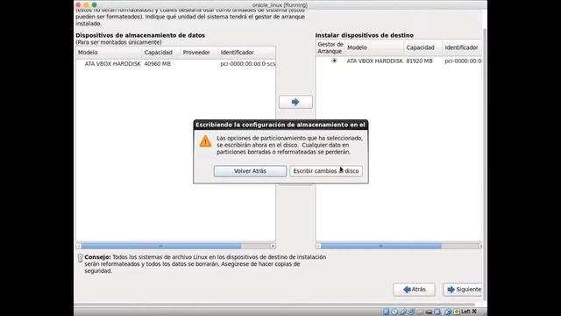Click left table Identificador column header
The image size is (561, 316).
tap(247, 53)
